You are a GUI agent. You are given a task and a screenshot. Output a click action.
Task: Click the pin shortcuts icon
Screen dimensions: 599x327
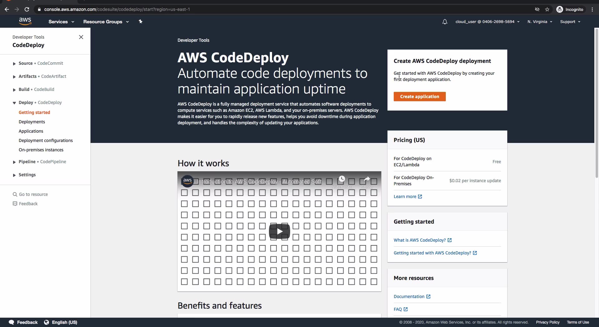tap(140, 21)
